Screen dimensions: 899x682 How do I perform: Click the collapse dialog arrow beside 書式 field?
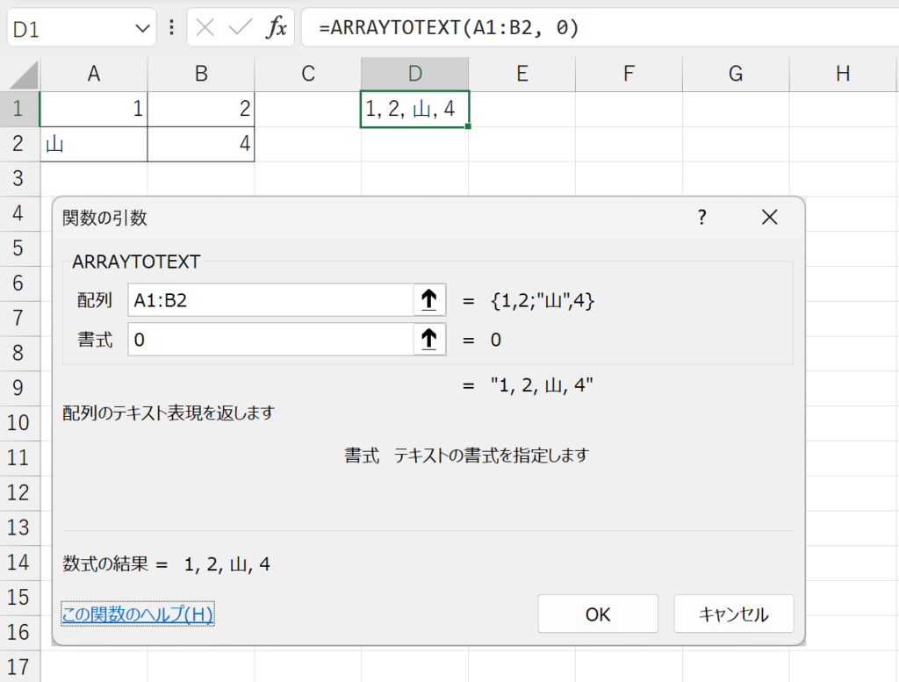pyautogui.click(x=428, y=340)
